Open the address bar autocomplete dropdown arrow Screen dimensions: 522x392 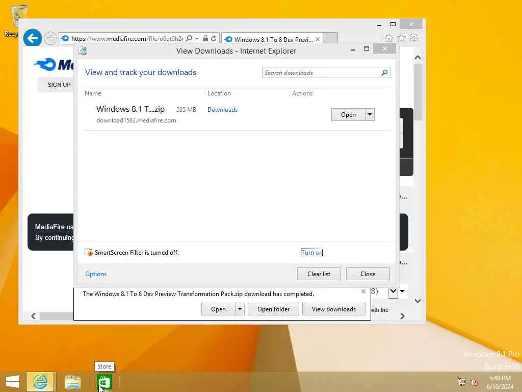click(x=197, y=39)
